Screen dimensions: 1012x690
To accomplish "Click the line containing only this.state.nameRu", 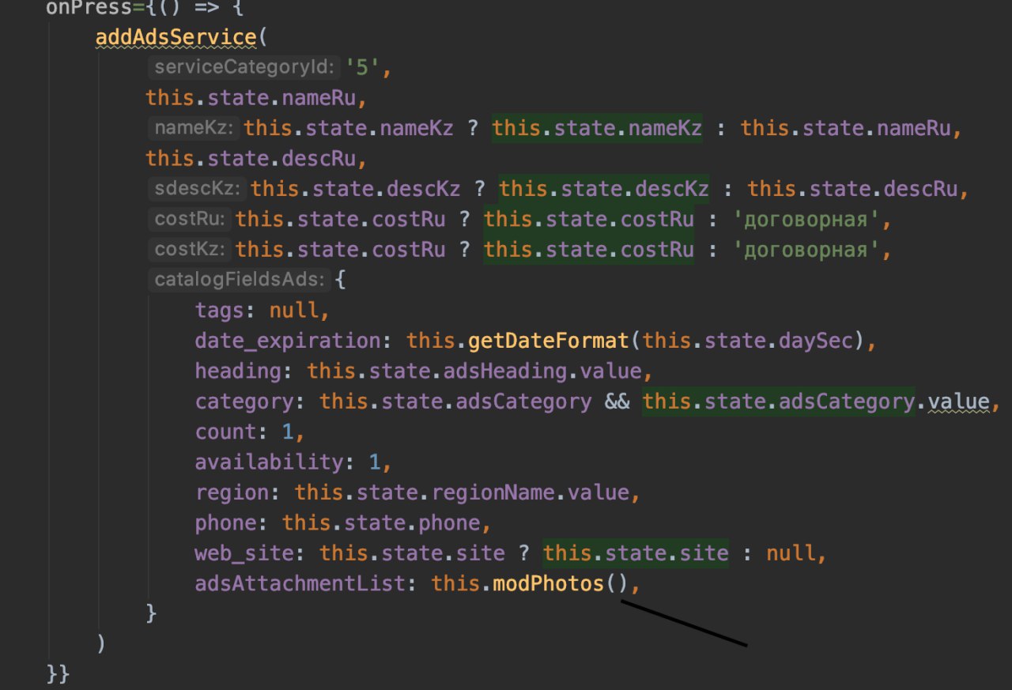I will [x=256, y=98].
